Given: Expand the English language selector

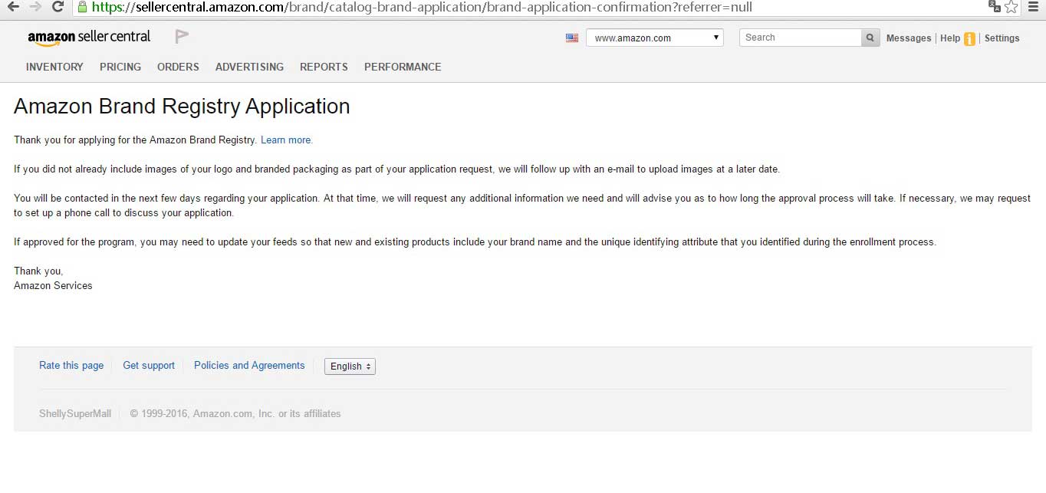Looking at the screenshot, I should 350,366.
